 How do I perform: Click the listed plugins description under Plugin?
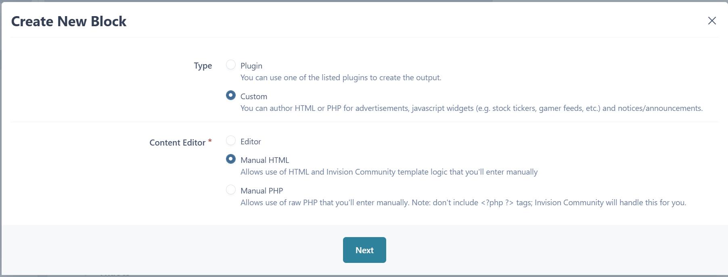tap(341, 77)
